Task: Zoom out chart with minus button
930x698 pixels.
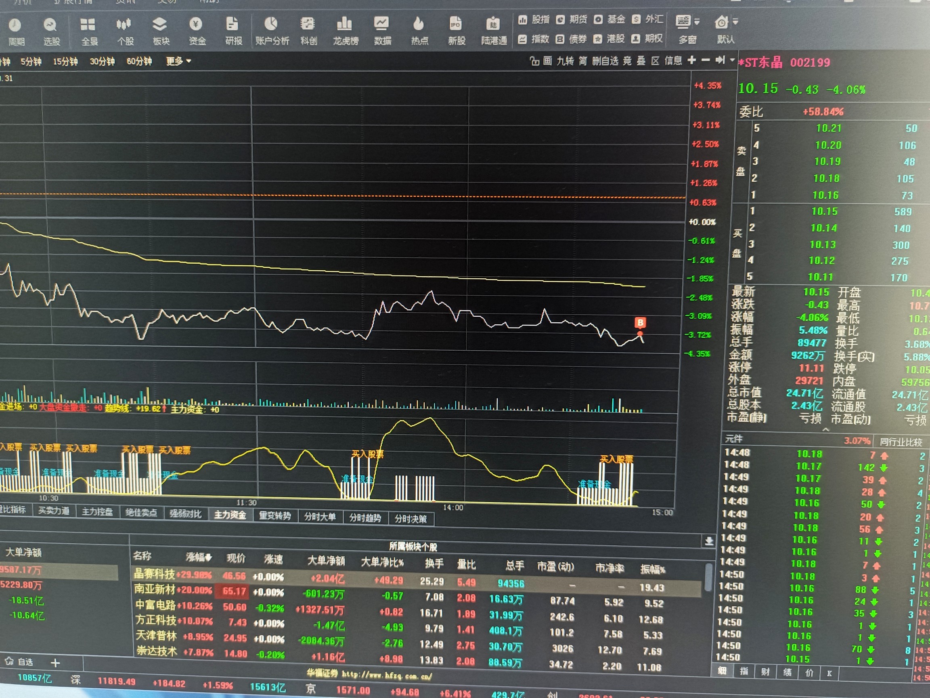Action: pos(706,60)
